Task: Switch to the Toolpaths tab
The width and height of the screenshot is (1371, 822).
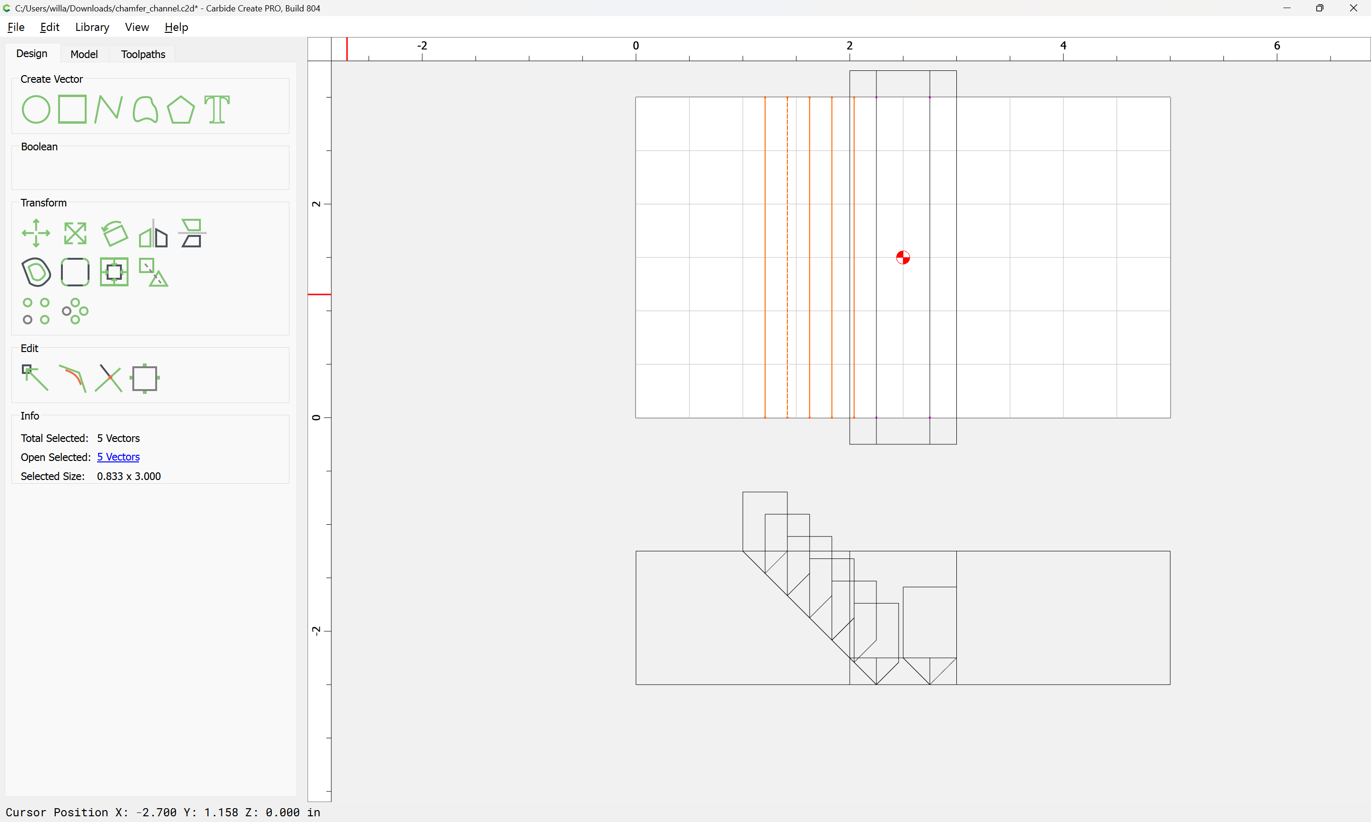Action: (143, 54)
